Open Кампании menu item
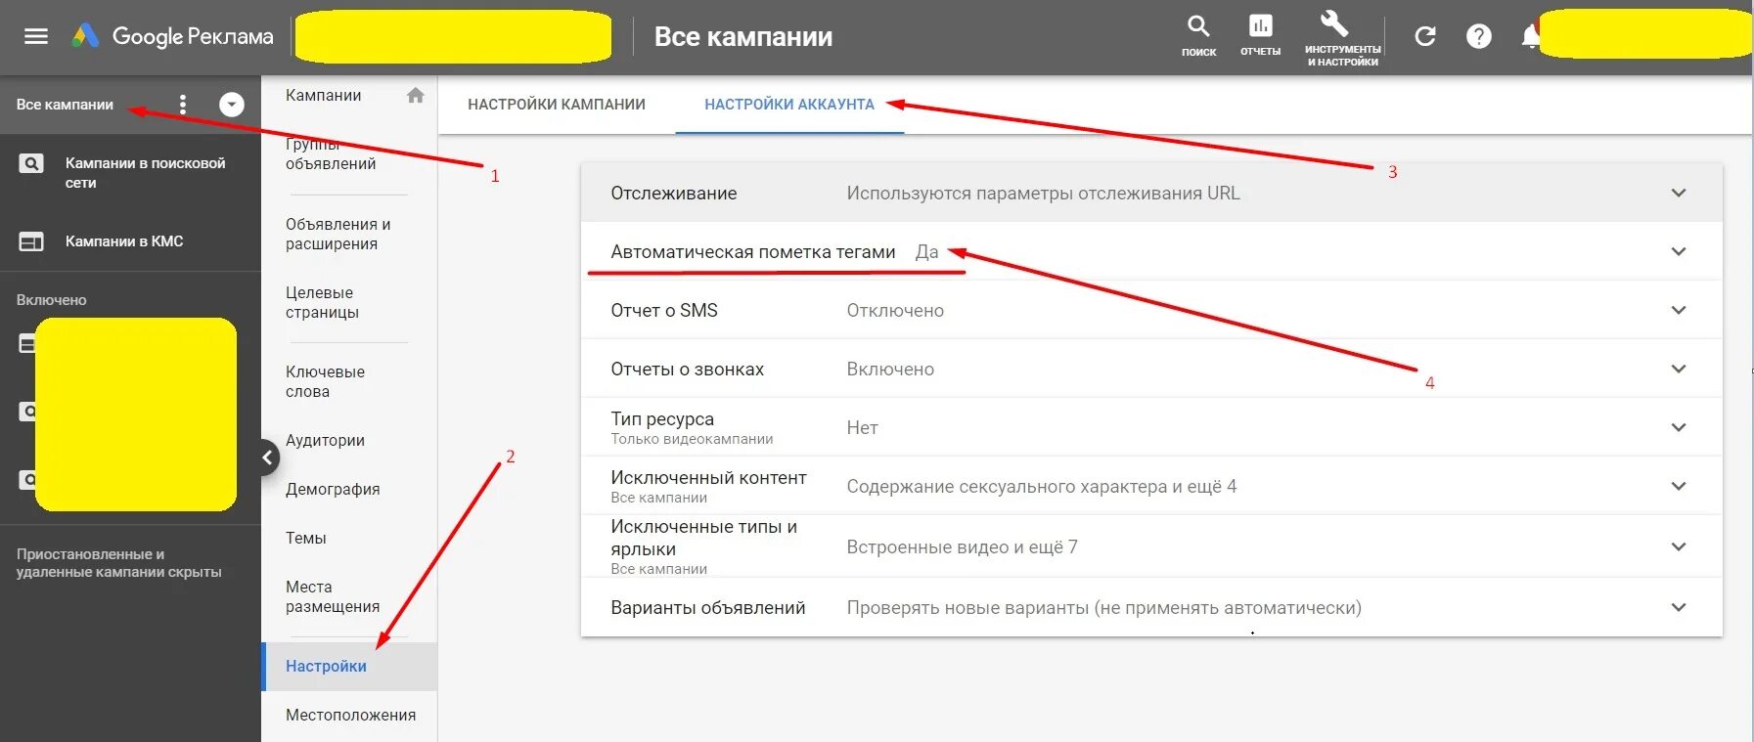Screen dimensions: 1754x742 [324, 95]
